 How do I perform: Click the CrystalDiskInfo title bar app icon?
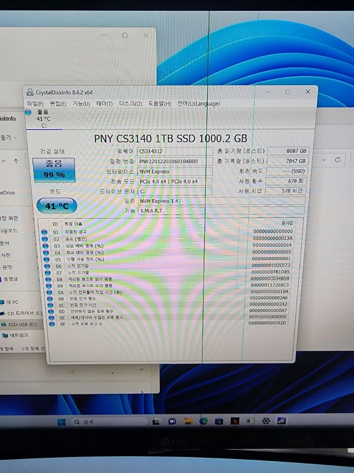coord(30,92)
